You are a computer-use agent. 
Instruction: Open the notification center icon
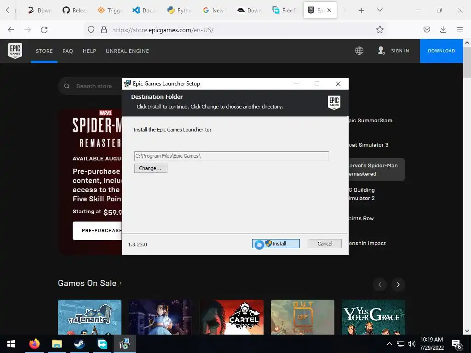pyautogui.click(x=456, y=344)
